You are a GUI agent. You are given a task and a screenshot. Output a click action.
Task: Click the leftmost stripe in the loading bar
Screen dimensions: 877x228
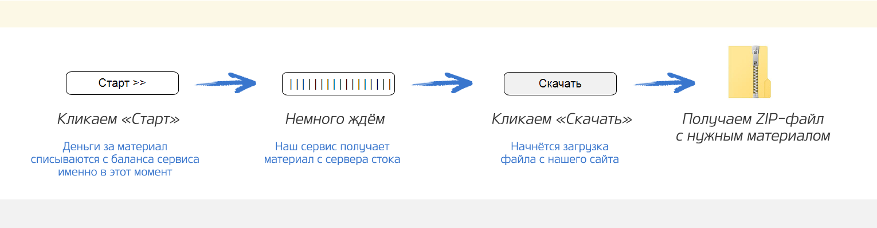point(291,85)
